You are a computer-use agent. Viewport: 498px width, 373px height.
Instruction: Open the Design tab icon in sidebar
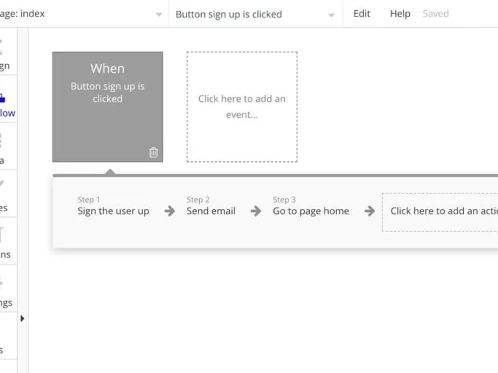click(2, 55)
